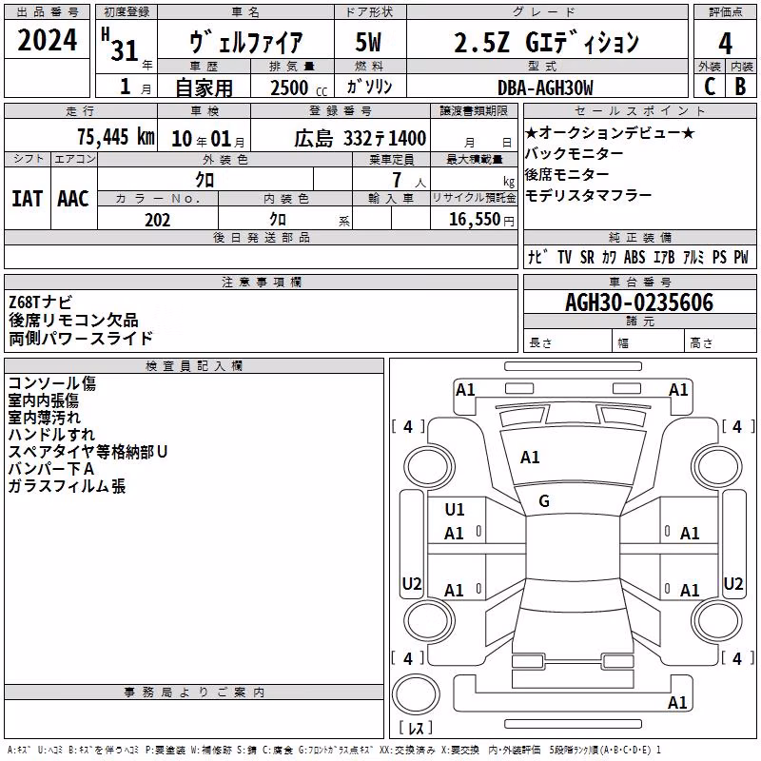The height and width of the screenshot is (761, 761).
Task: Click the lot number 2024
Action: [47, 40]
